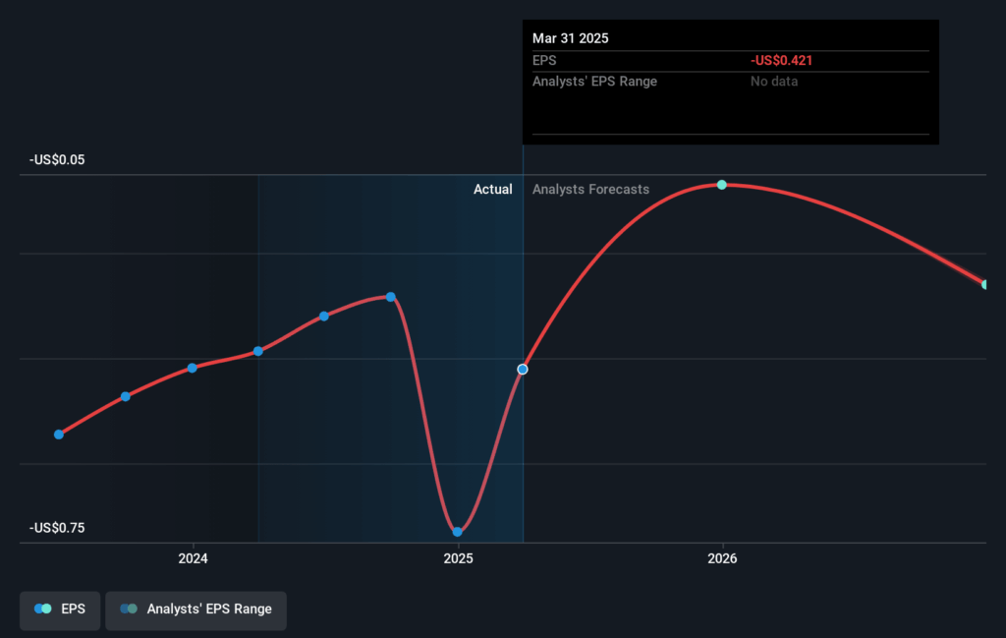The width and height of the screenshot is (1006, 638).
Task: Click the Actual section label
Action: pos(493,189)
